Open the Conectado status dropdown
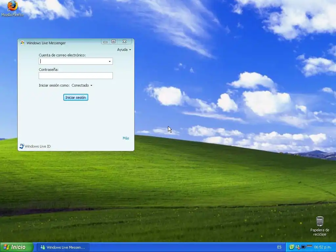The image size is (336, 252). pyautogui.click(x=82, y=85)
